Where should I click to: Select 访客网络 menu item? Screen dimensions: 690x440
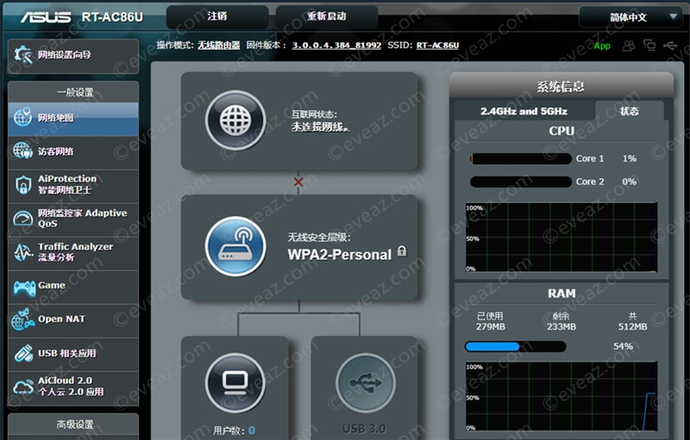(73, 152)
